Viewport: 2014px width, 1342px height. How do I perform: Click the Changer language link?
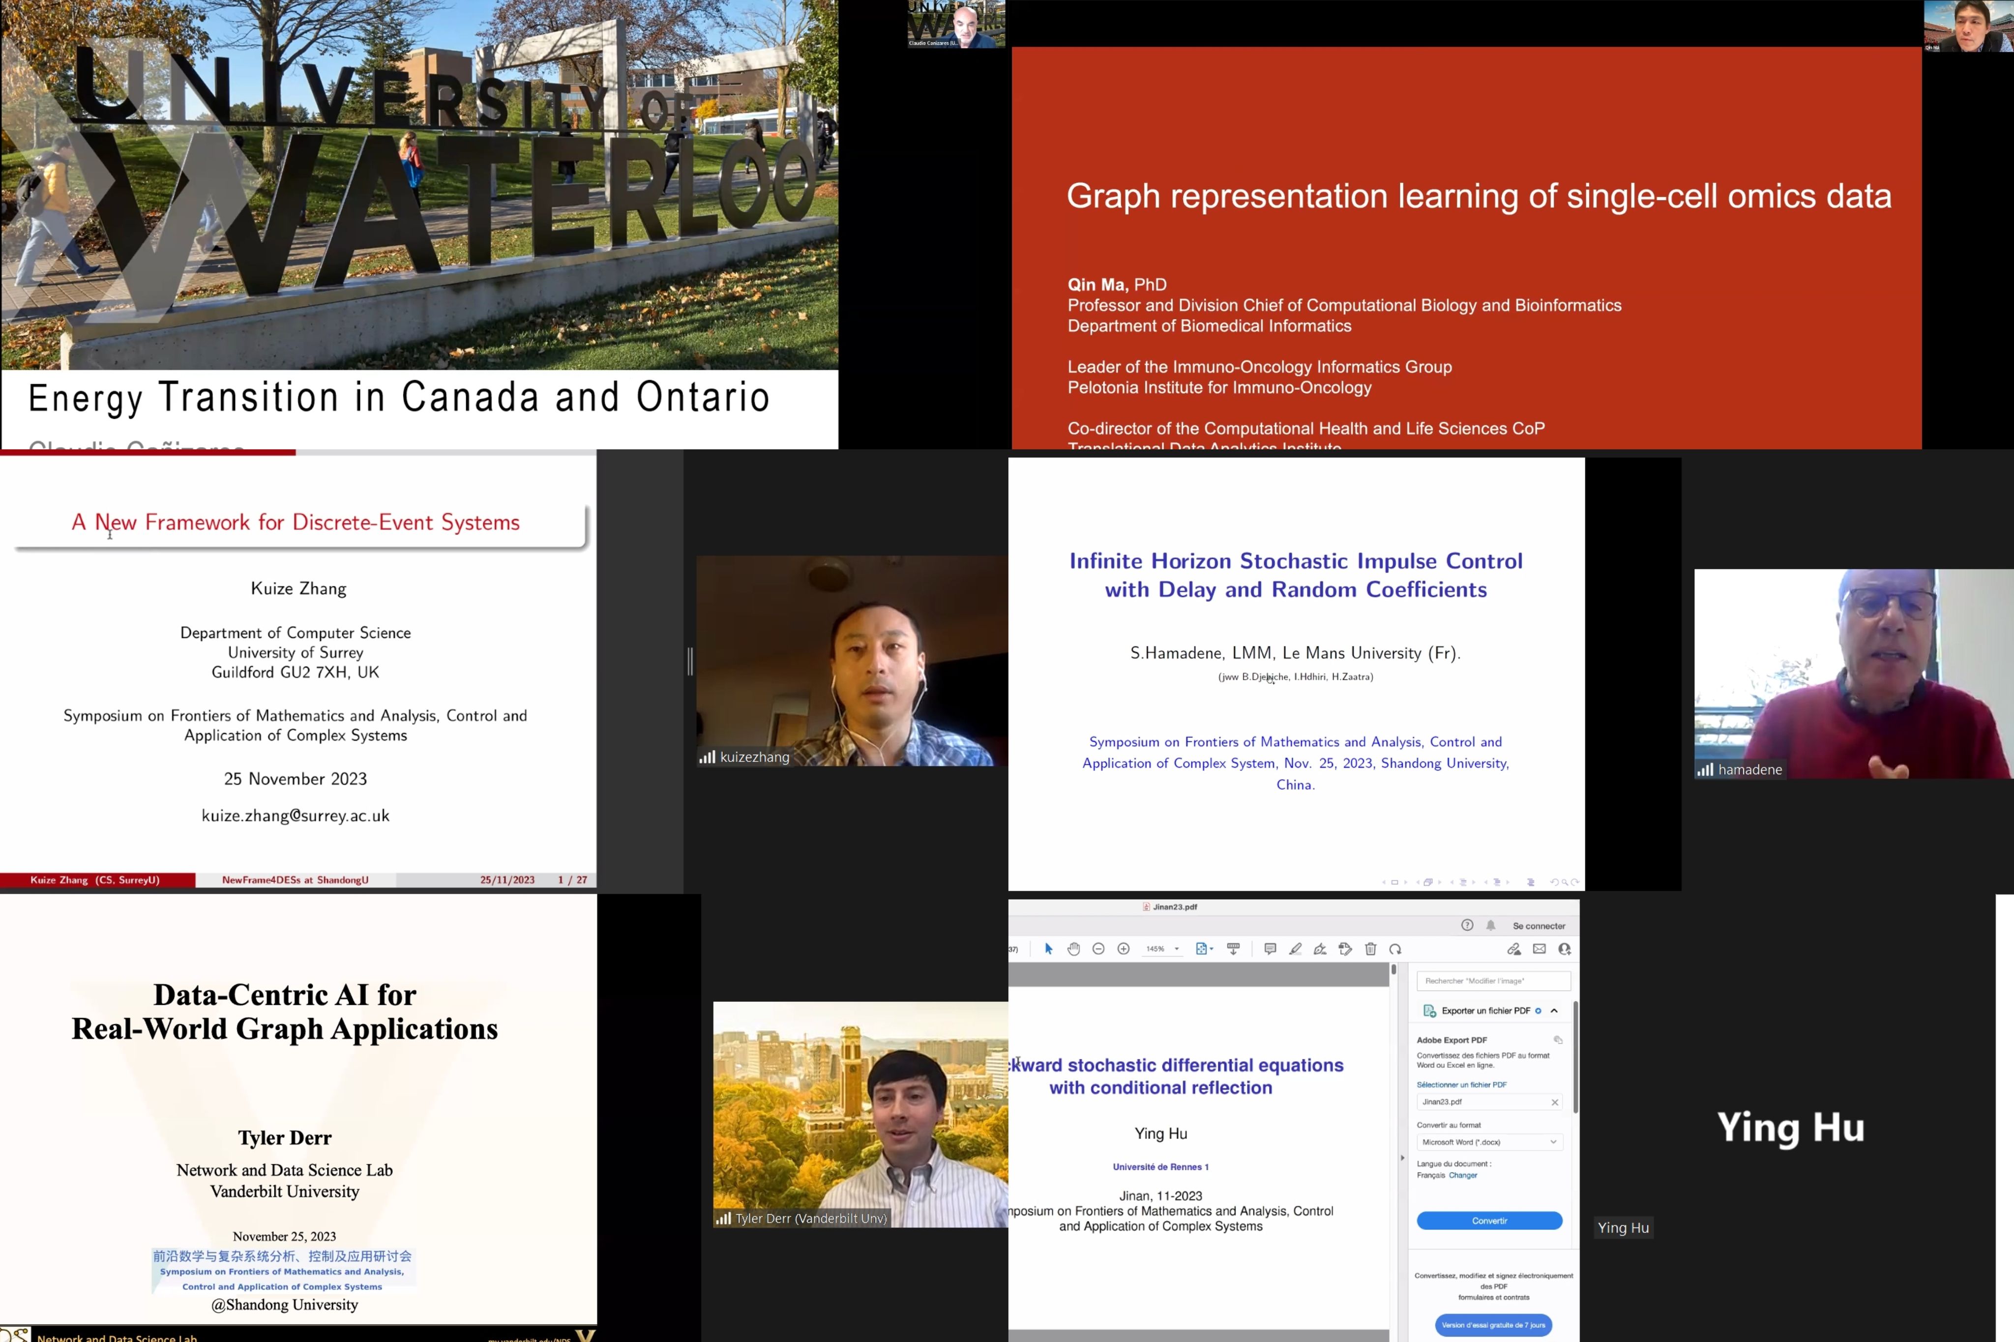click(x=1463, y=1175)
